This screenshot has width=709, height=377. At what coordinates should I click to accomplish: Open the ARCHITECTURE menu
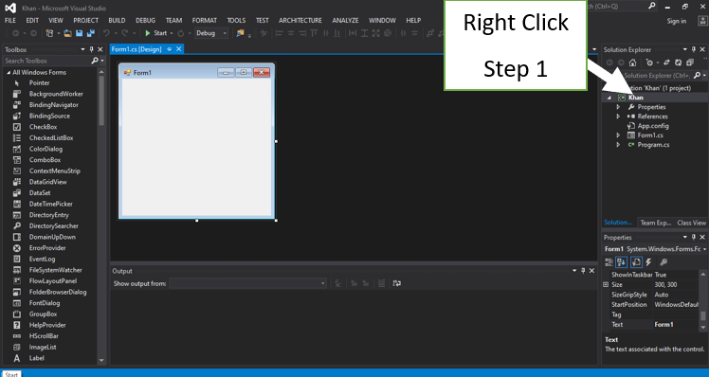click(300, 20)
